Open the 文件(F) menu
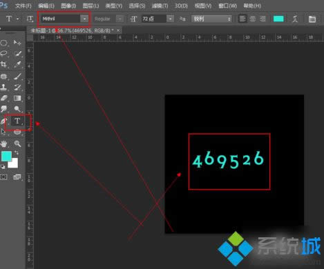Screen dimensions: 324x269 tap(23, 6)
